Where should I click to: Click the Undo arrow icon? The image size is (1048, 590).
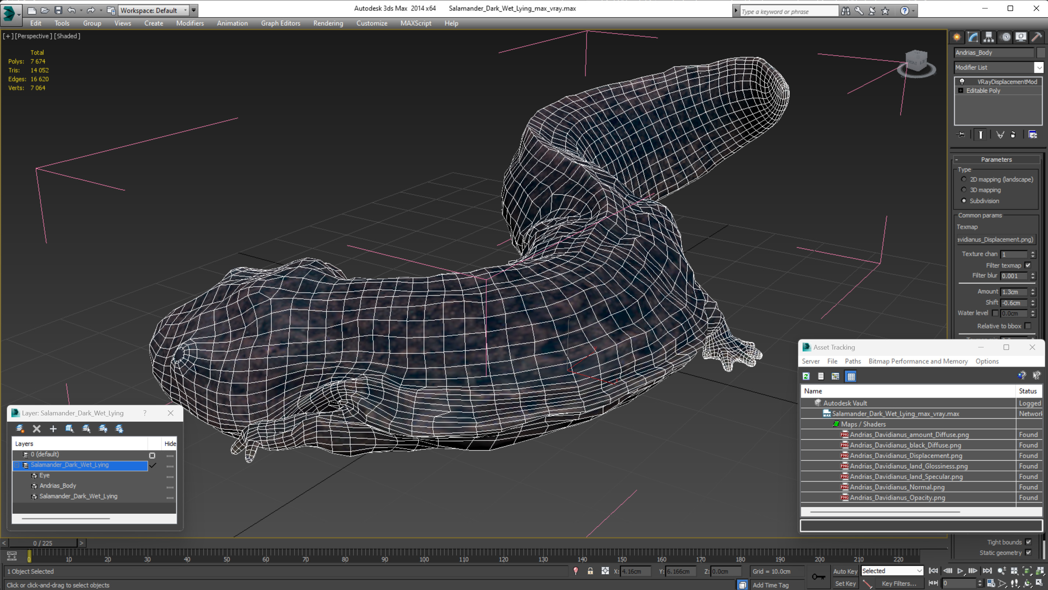tap(71, 10)
